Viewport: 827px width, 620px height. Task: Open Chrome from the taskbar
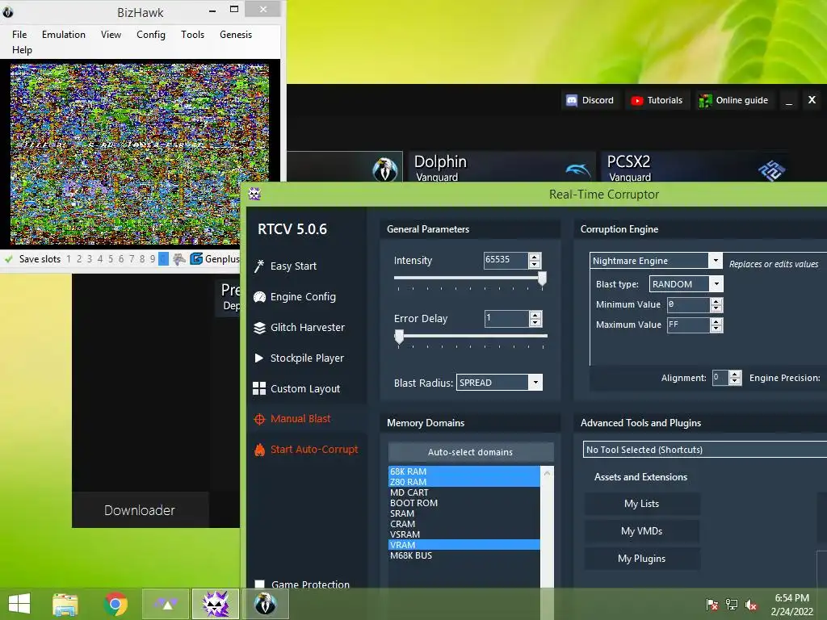pyautogui.click(x=115, y=604)
